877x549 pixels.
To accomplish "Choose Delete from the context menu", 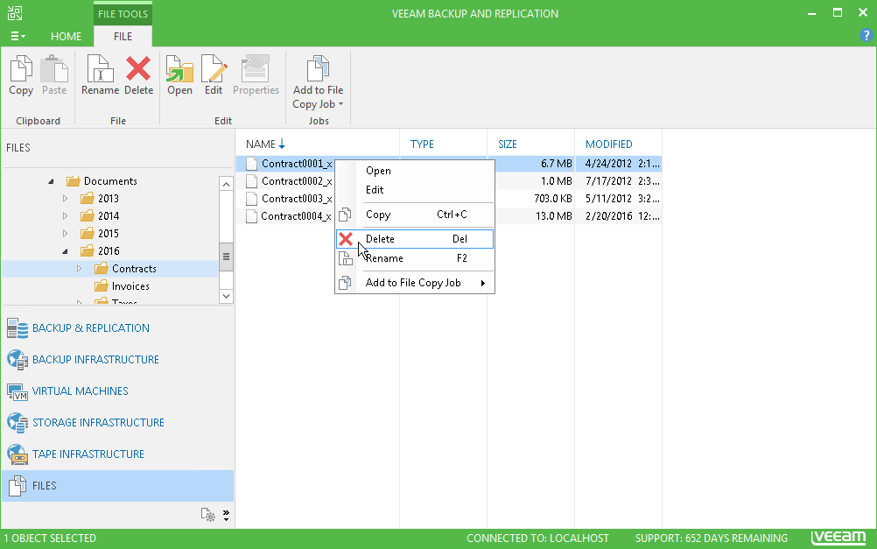I will tap(415, 239).
